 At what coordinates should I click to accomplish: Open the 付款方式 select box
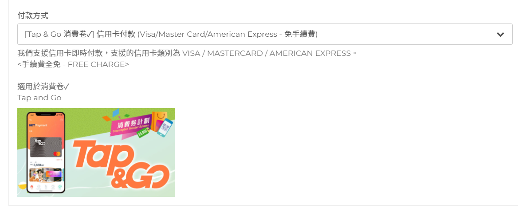265,34
